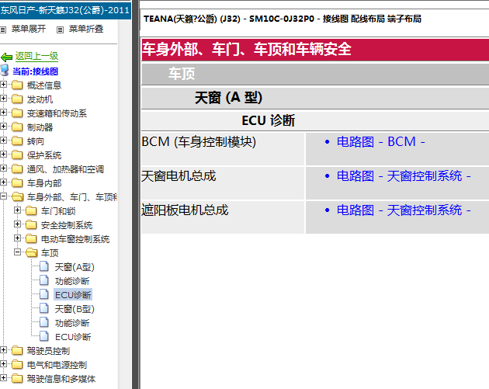Open the 天窗(B型) page
The height and width of the screenshot is (389, 489).
pyautogui.click(x=75, y=309)
